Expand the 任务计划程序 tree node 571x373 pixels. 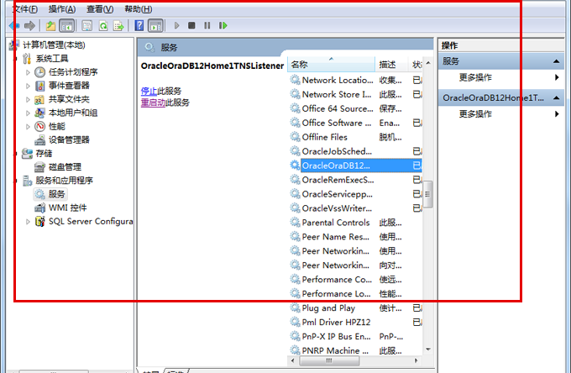coord(29,72)
